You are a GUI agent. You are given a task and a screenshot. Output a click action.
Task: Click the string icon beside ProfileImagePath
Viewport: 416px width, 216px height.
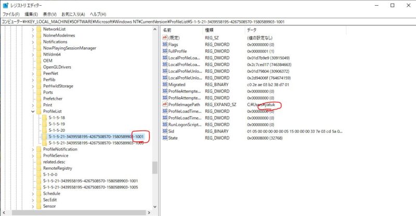click(x=165, y=104)
